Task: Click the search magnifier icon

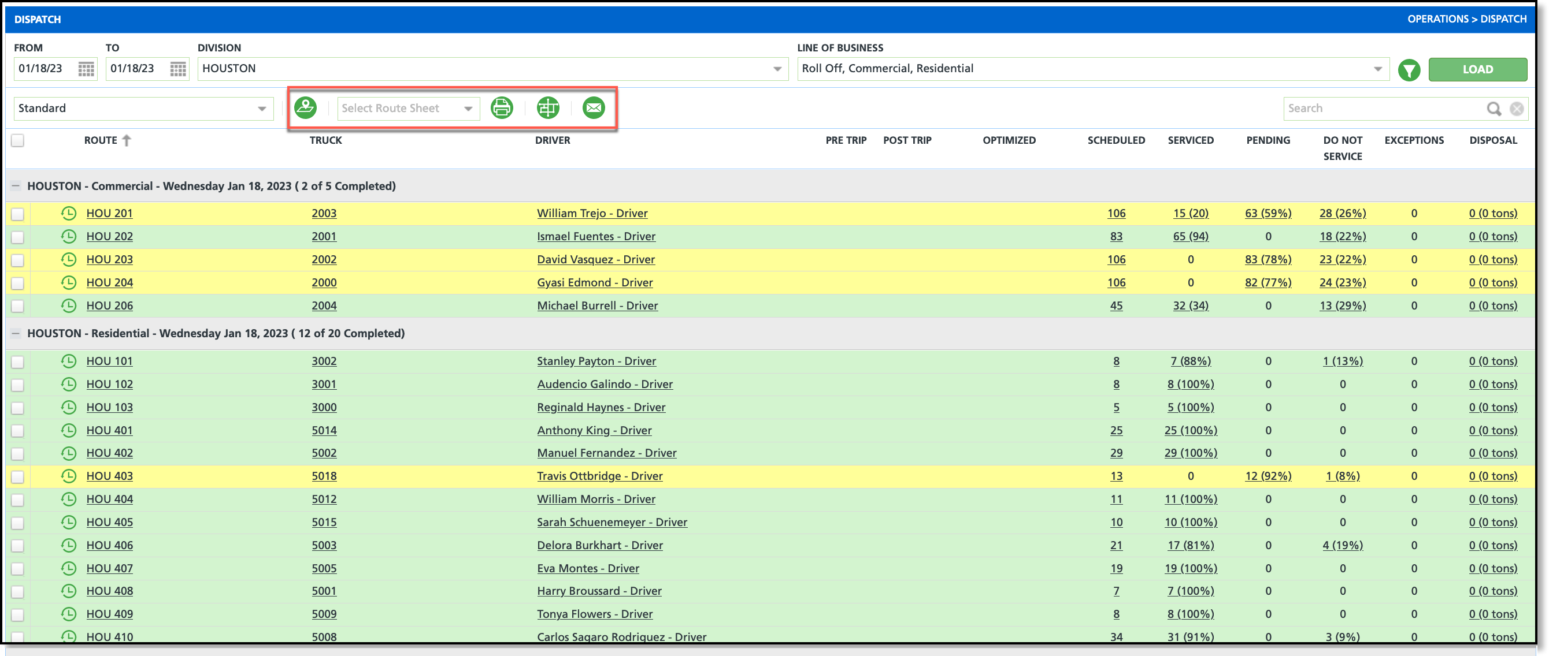Action: (x=1494, y=109)
